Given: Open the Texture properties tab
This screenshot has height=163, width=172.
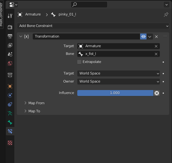Looking at the screenshot, I should coord(10,143).
